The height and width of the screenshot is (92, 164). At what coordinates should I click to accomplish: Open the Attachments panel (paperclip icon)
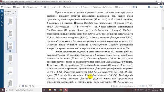tap(2, 22)
